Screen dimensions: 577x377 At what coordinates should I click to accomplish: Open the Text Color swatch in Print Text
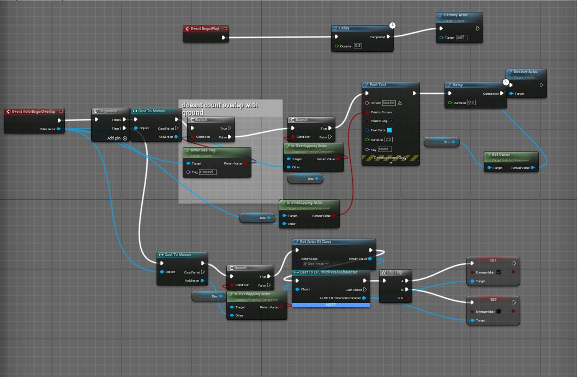coord(389,130)
